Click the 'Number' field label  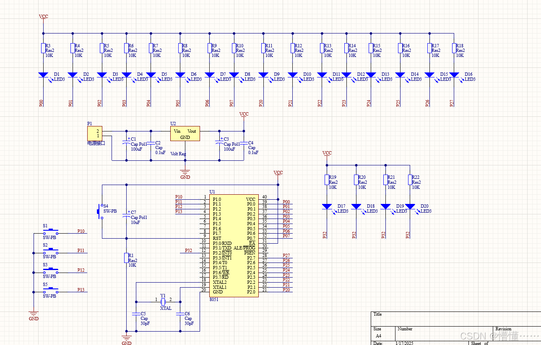(x=405, y=329)
